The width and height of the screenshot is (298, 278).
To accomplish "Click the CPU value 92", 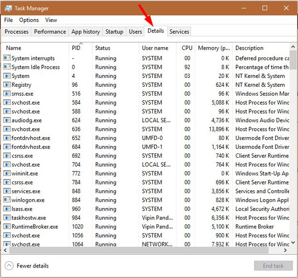I will pos(187,67).
